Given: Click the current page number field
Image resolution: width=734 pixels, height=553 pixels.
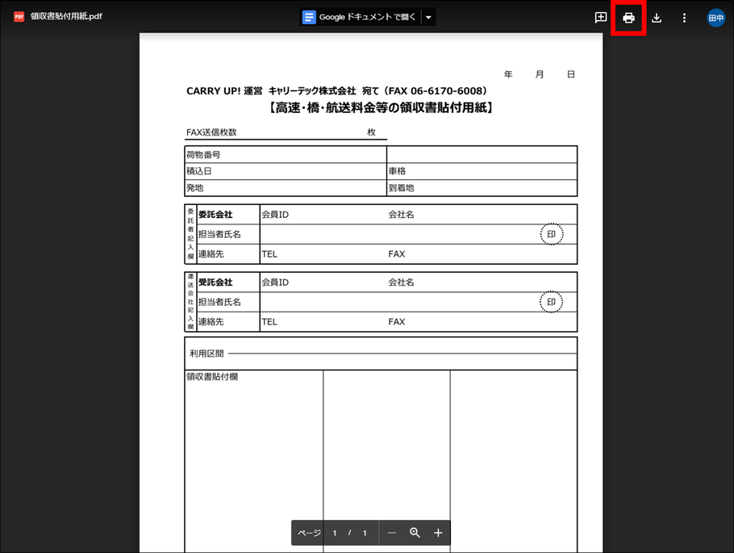Looking at the screenshot, I should (335, 533).
